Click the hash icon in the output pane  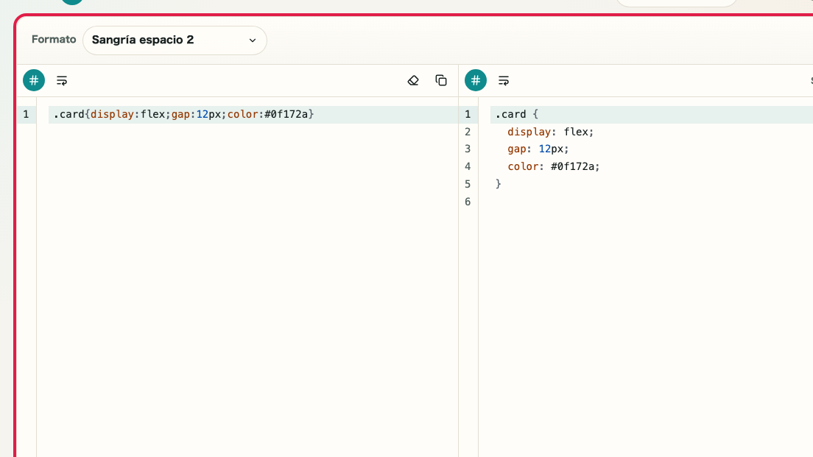(x=476, y=80)
